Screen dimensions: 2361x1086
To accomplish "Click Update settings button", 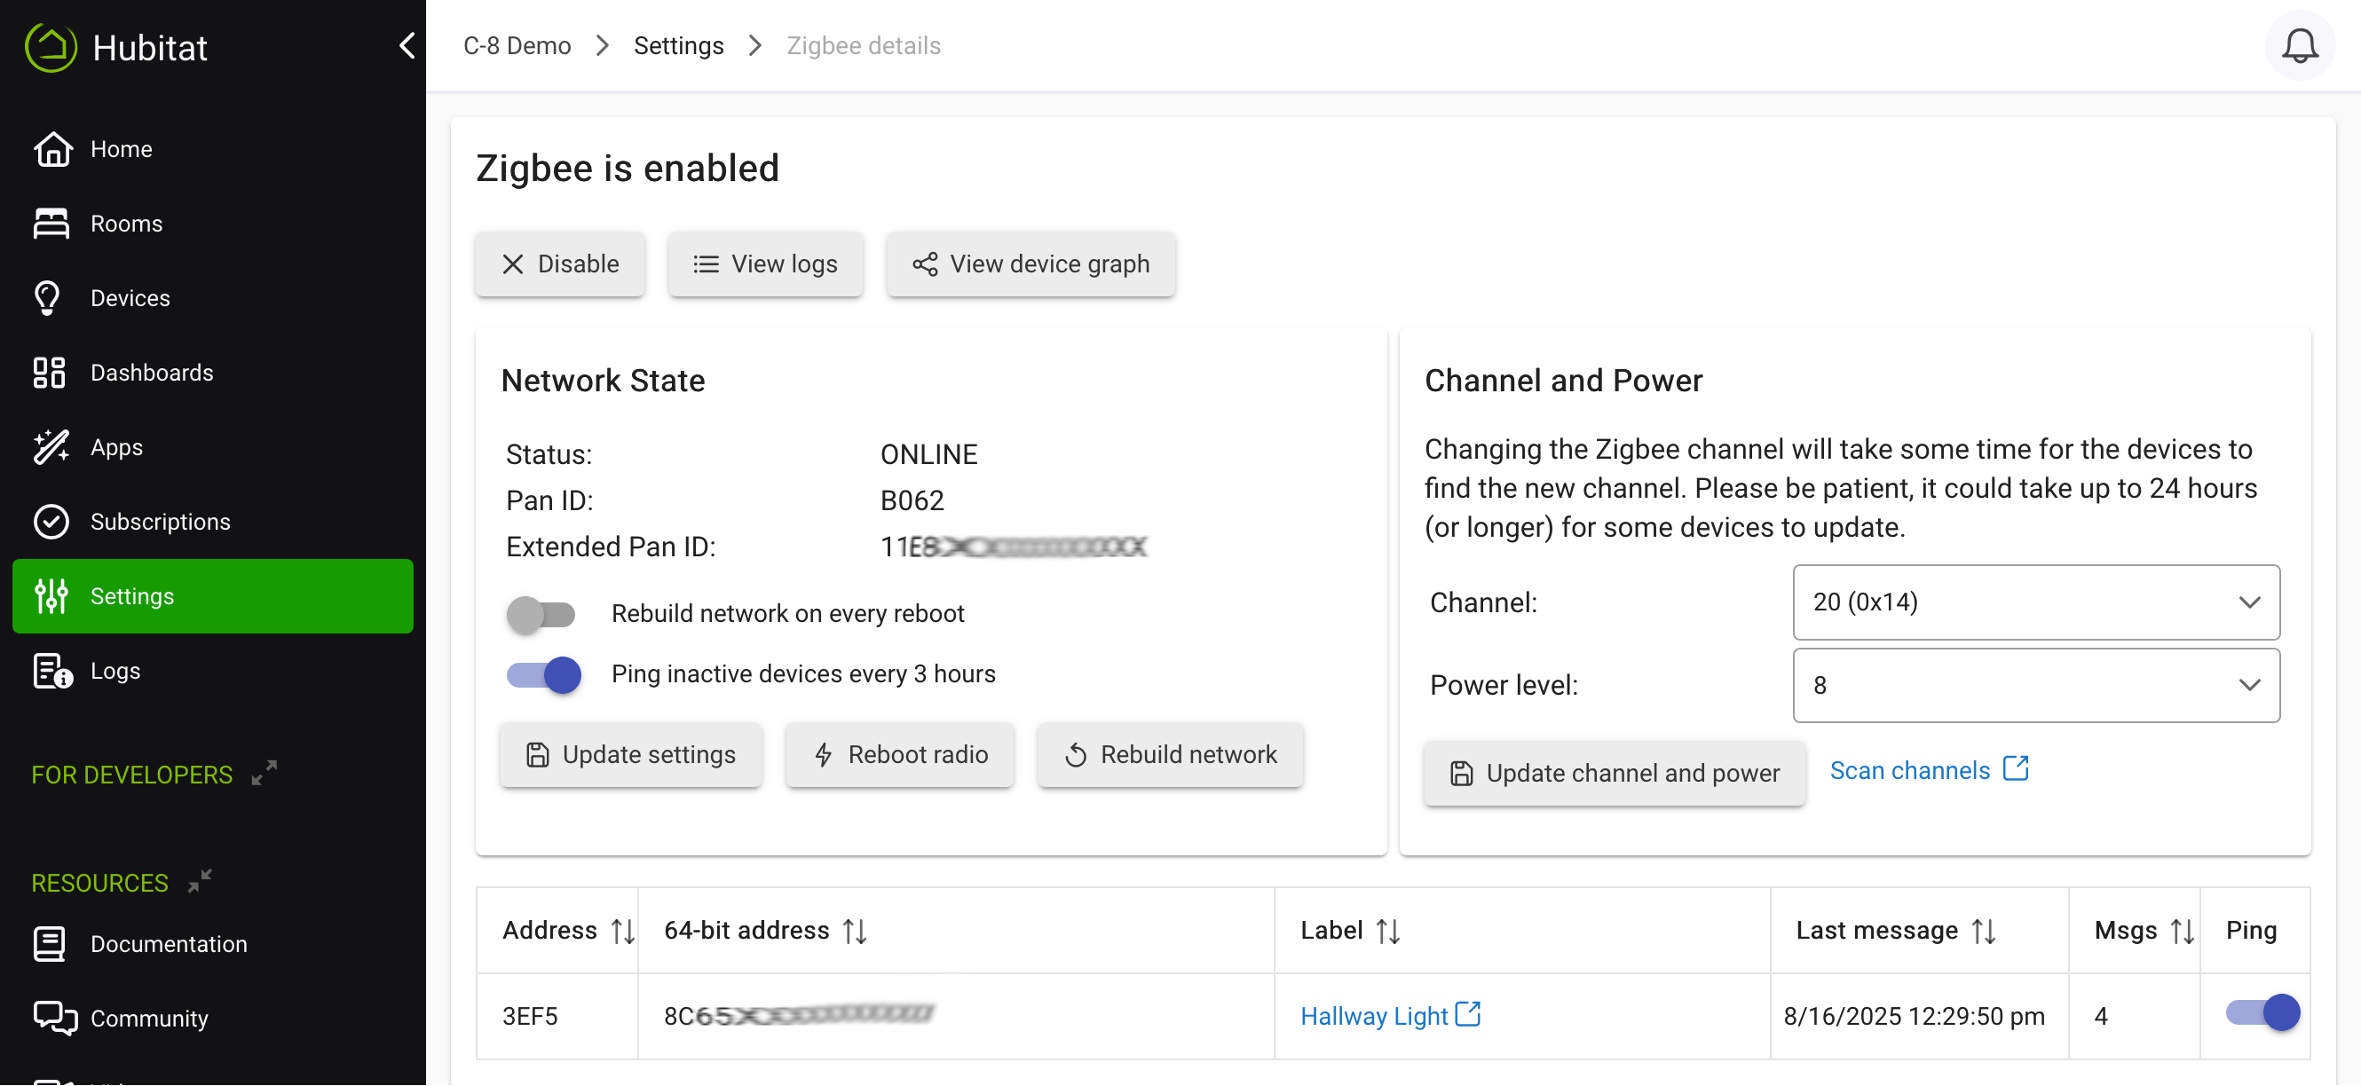I will [x=630, y=754].
